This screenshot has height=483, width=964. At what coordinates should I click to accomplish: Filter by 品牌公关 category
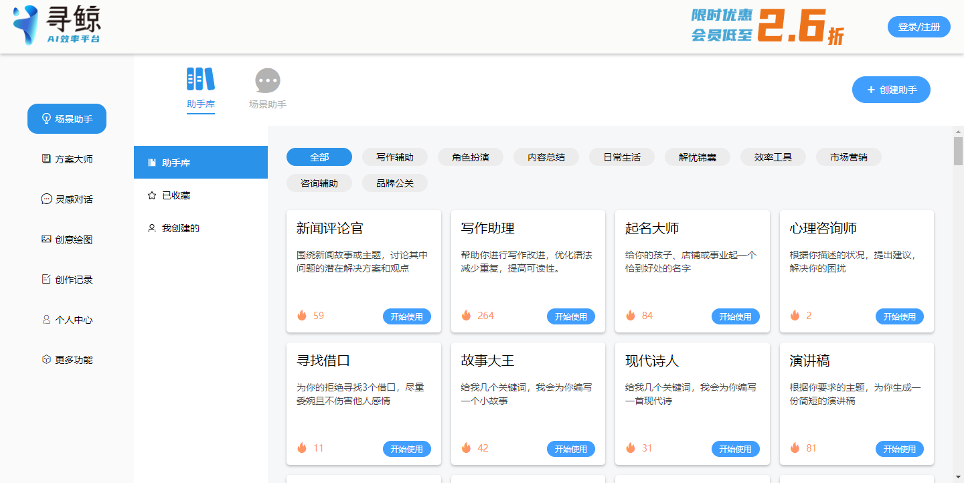pos(395,183)
